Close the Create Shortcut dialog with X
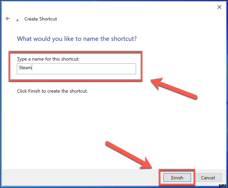The width and height of the screenshot is (228, 188). coord(219,7)
